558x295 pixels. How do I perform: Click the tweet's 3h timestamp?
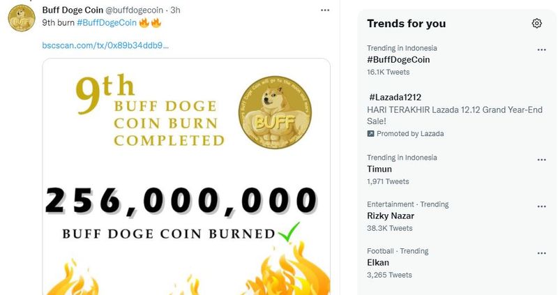click(x=176, y=10)
